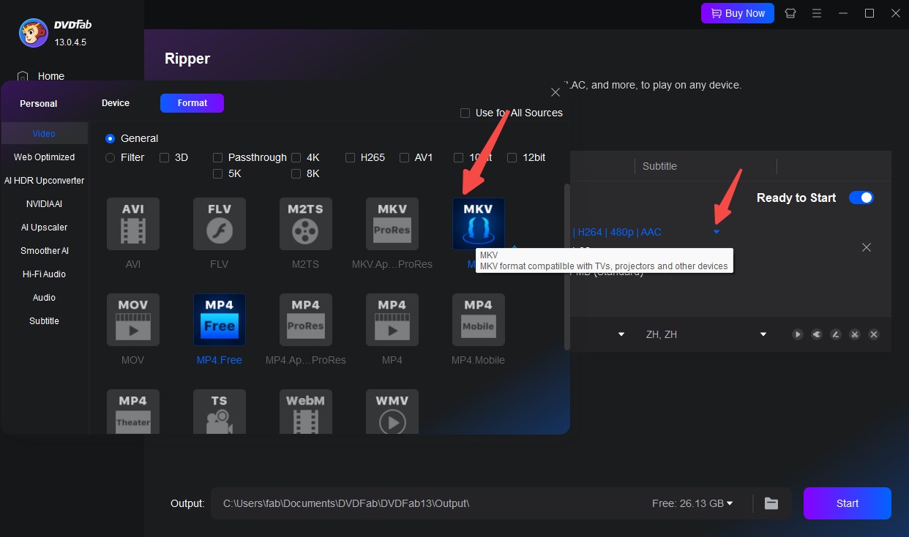Screen dimensions: 909x537
Task: Preview the title with the play icon
Action: (x=797, y=334)
